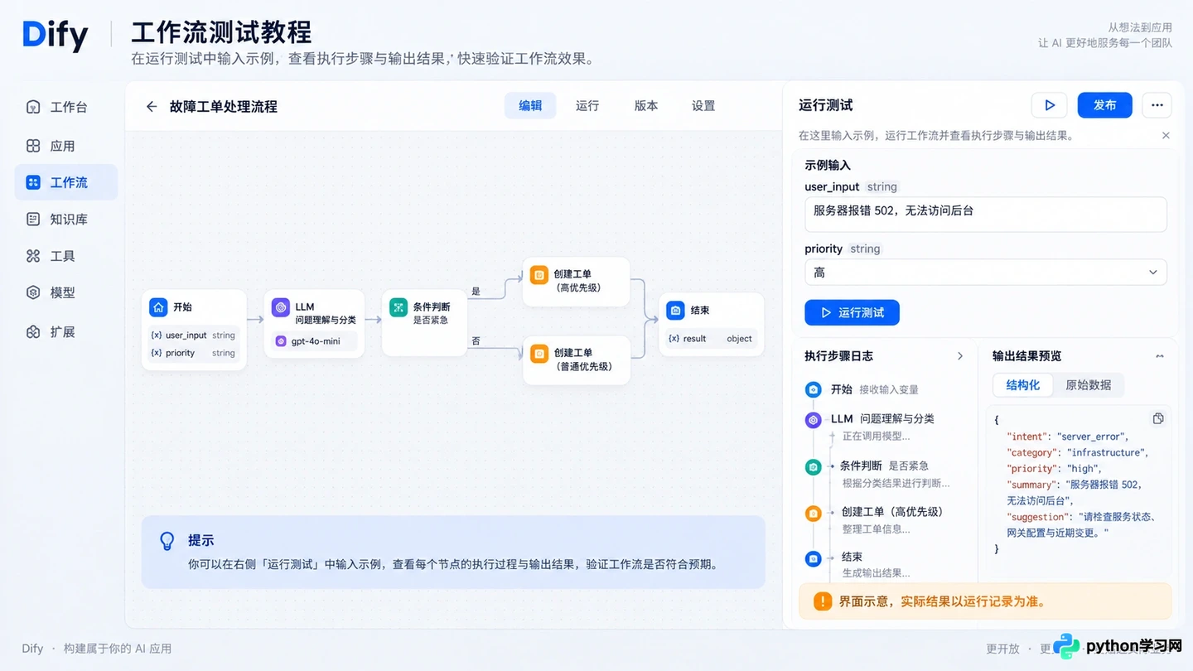Select the 开始 node on the canvas
Image resolution: width=1193 pixels, height=671 pixels.
[194, 330]
